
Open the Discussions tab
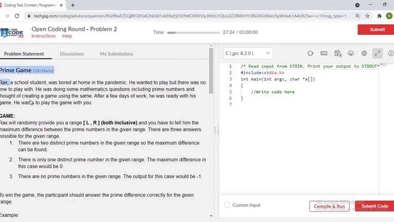click(x=71, y=54)
